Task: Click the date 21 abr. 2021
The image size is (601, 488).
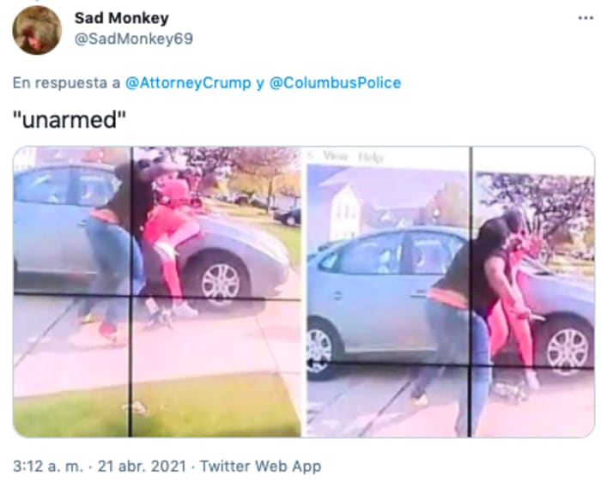Action: coord(142,467)
